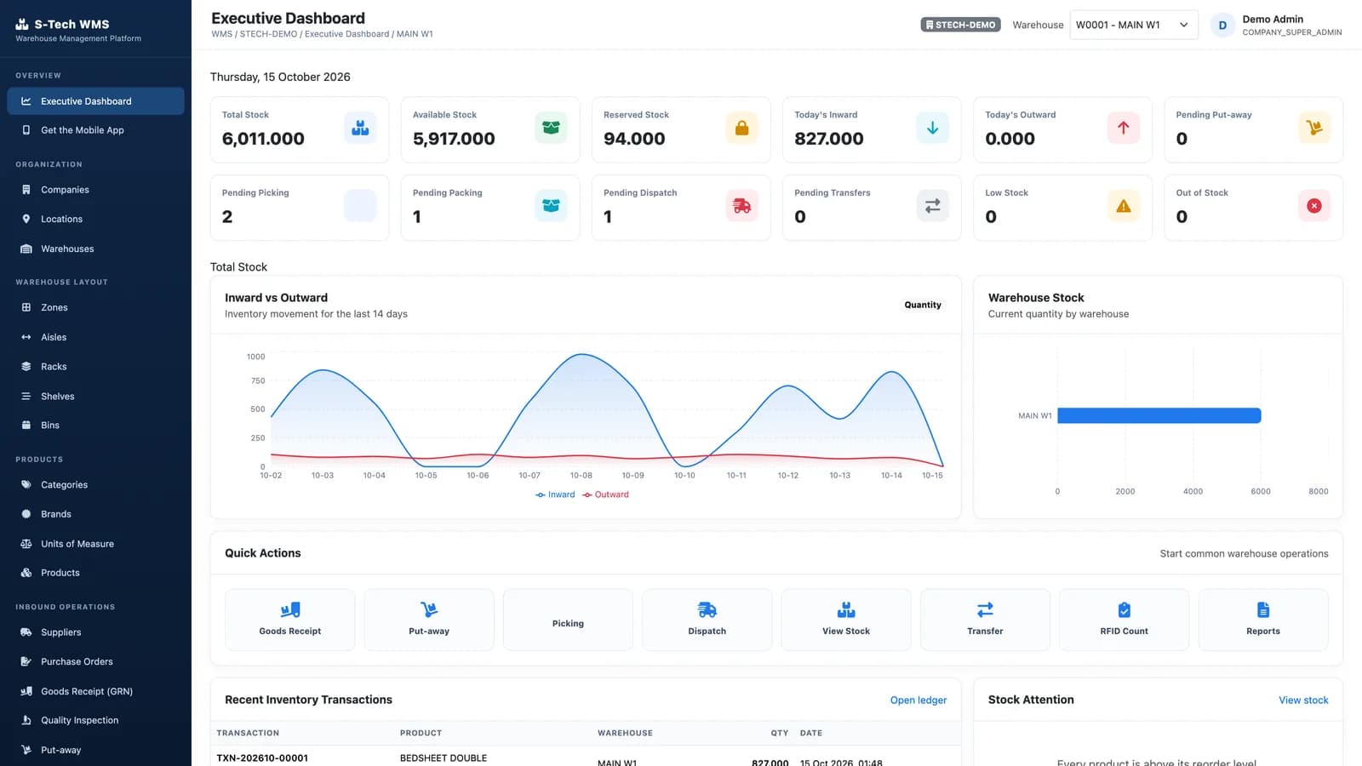Click the Aisles sidebar icon
The width and height of the screenshot is (1362, 766).
tap(26, 337)
